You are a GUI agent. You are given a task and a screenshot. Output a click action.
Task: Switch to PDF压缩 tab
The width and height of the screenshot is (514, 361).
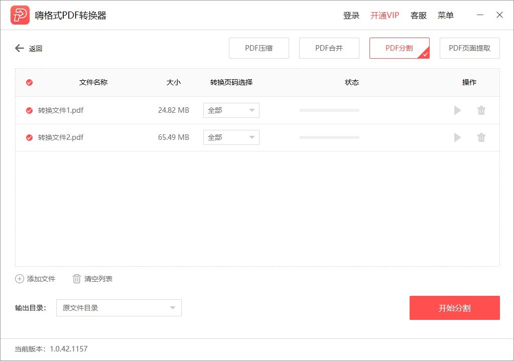[x=259, y=48]
